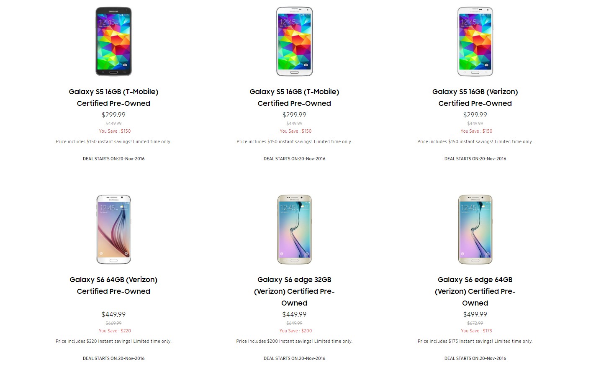Click the crossed-out $649.99 original price
This screenshot has height=365, width=596.
[x=294, y=323]
